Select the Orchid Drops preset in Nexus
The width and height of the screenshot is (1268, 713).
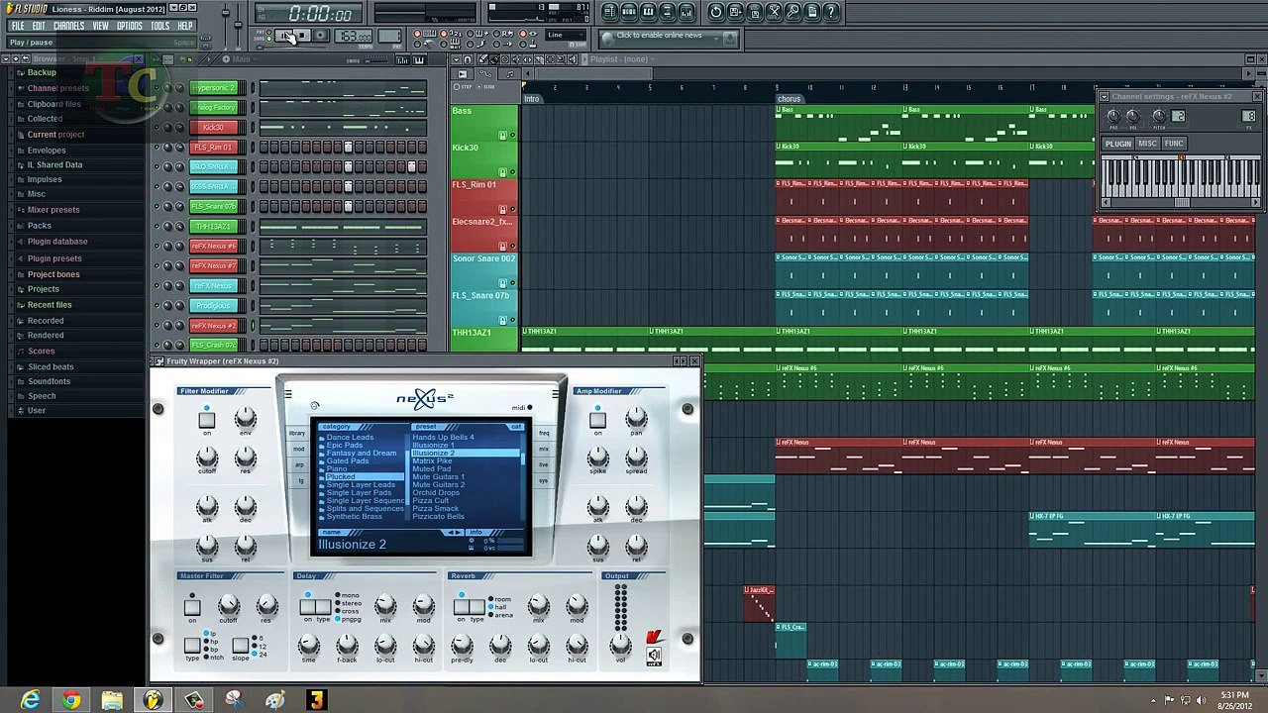click(436, 493)
